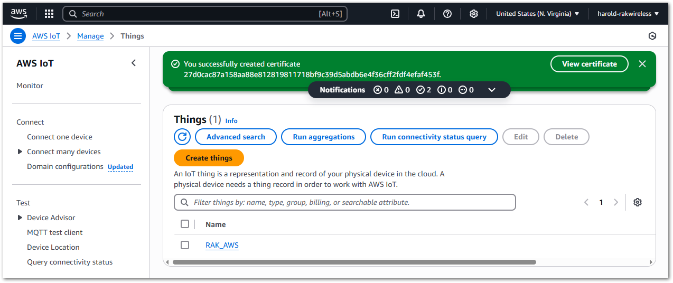Click the in-progress count notification icon
Image resolution: width=673 pixels, height=283 pixels.
pos(463,90)
